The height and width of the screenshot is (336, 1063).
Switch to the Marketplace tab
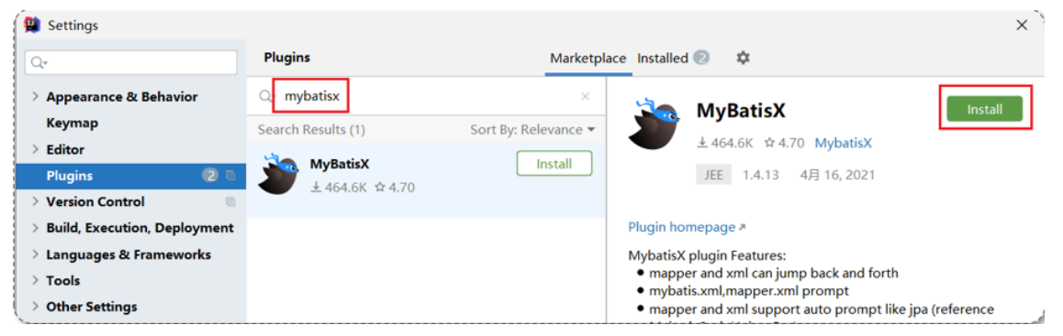587,59
